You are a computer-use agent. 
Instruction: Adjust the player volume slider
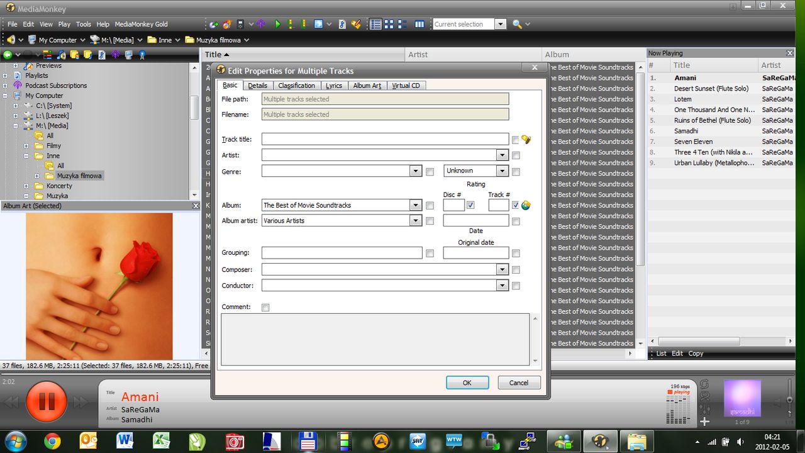[789, 400]
